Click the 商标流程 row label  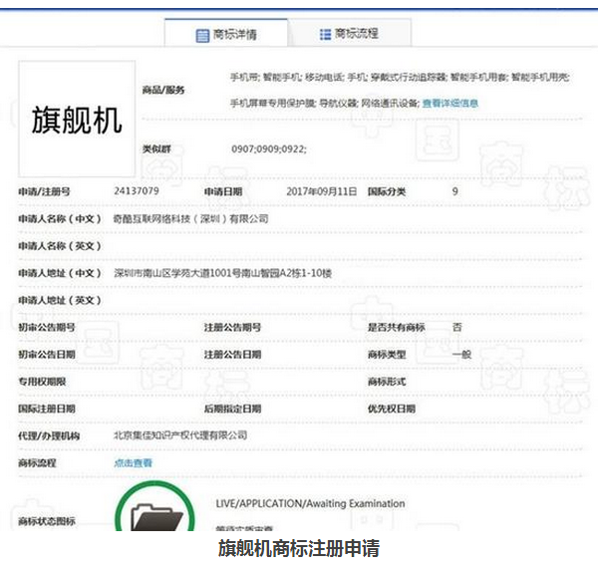[x=37, y=463]
